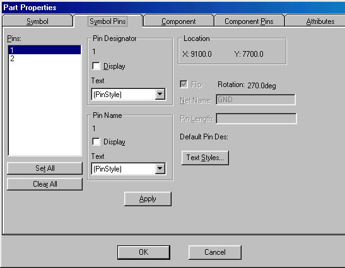
Task: Confirm with the OK button
Action: coord(144,252)
